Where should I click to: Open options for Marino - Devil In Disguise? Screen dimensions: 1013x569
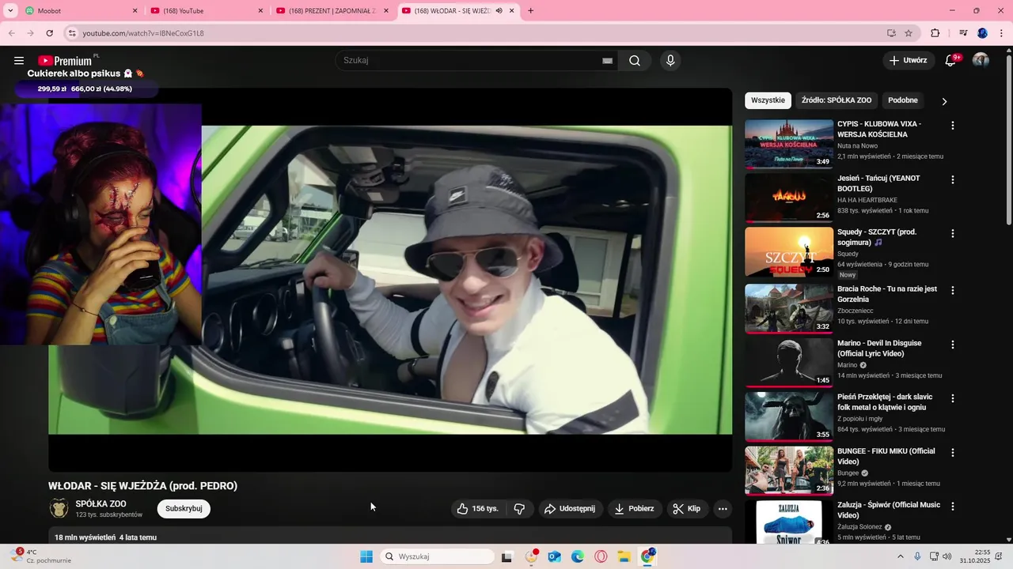tap(953, 345)
